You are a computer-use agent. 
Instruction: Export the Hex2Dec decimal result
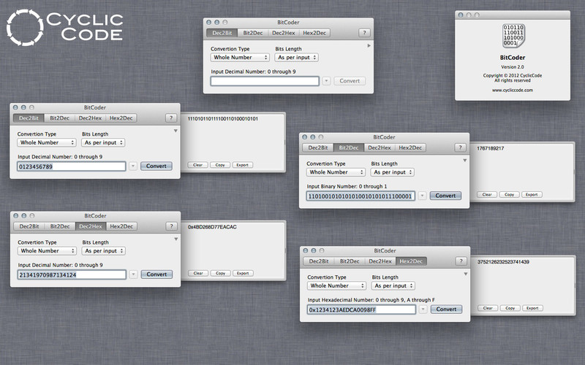click(532, 308)
